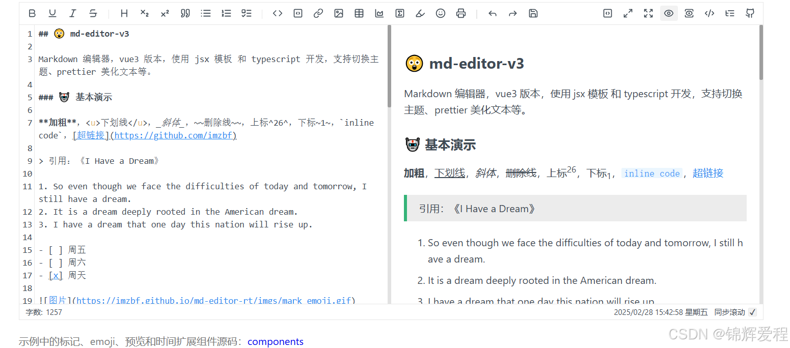Click the '### 基本演示' editor line
Viewport: 790px width, 348px height.
click(75, 97)
